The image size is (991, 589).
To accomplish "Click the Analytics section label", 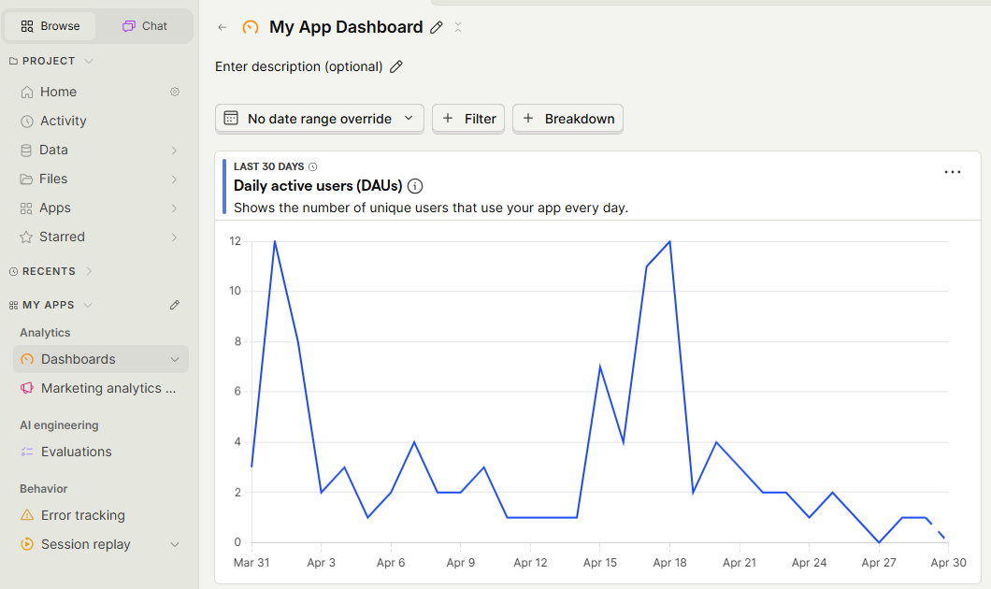I will point(45,333).
